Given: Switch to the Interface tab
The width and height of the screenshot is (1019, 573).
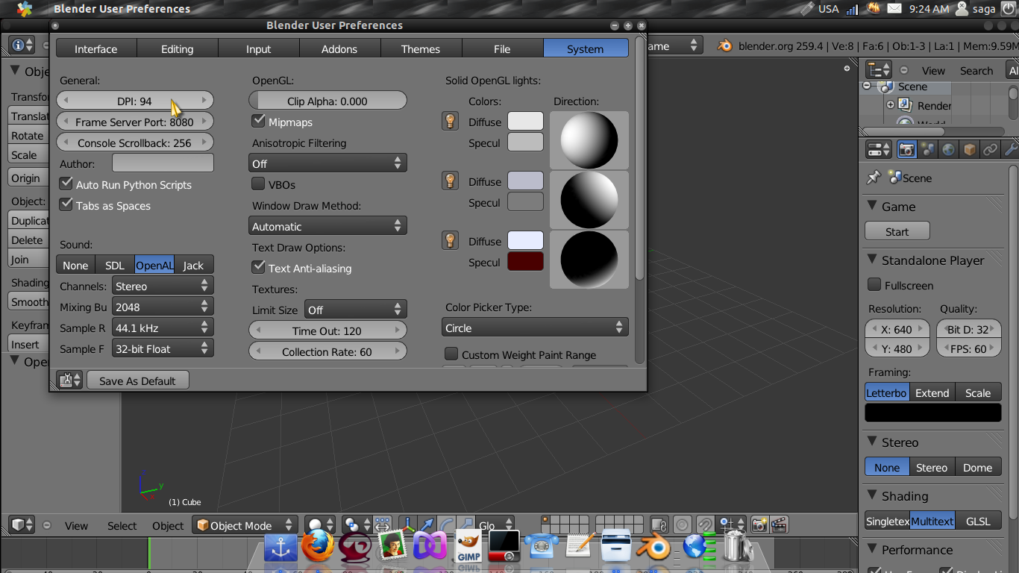Looking at the screenshot, I should coord(96,48).
